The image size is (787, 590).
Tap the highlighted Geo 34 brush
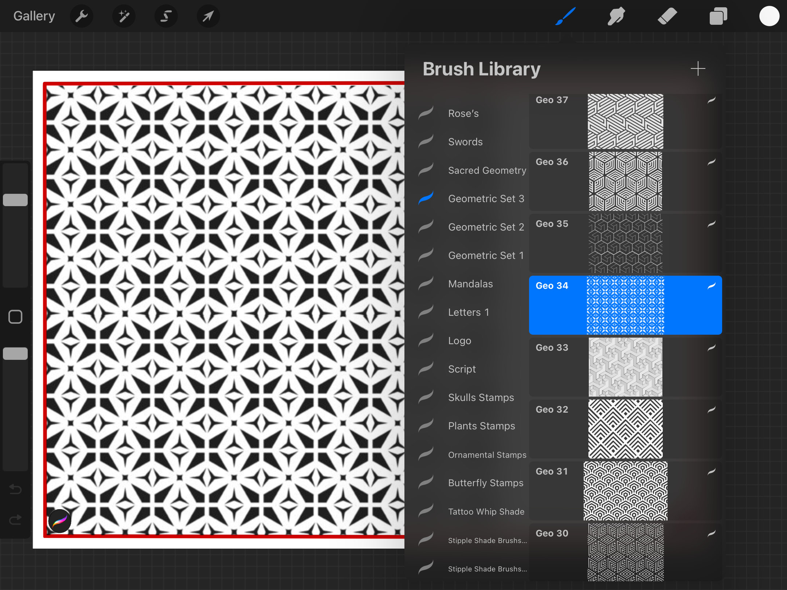click(x=625, y=305)
